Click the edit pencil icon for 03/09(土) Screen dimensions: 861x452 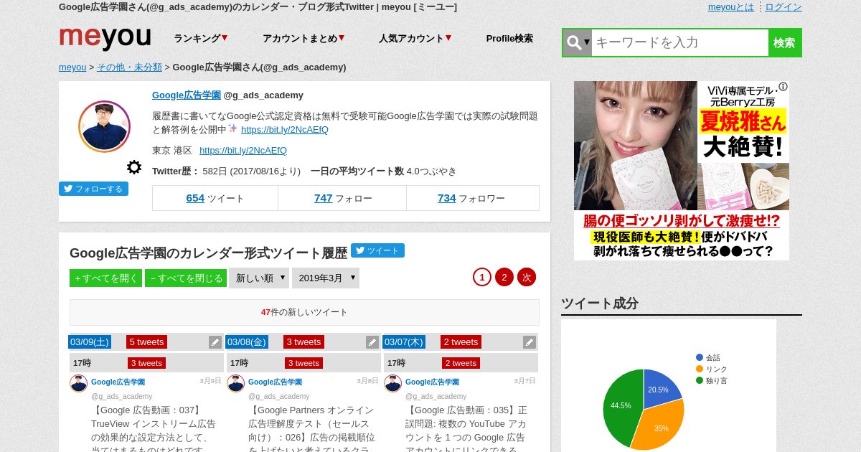tap(215, 342)
